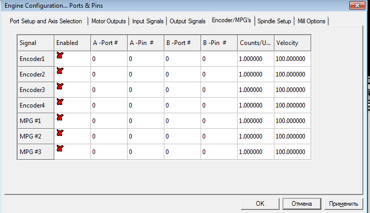Click the Отмена cancel button
This screenshot has width=370, height=213.
(302, 203)
